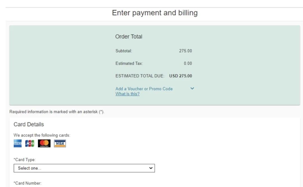Click the American Express card logo
The width and height of the screenshot is (303, 187).
click(18, 143)
